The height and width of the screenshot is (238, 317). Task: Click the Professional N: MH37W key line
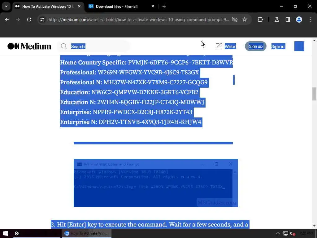click(x=134, y=82)
